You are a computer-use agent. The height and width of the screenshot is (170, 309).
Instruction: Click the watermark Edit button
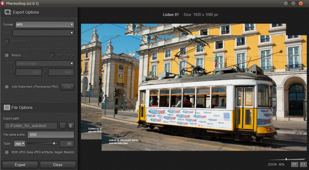(68, 87)
